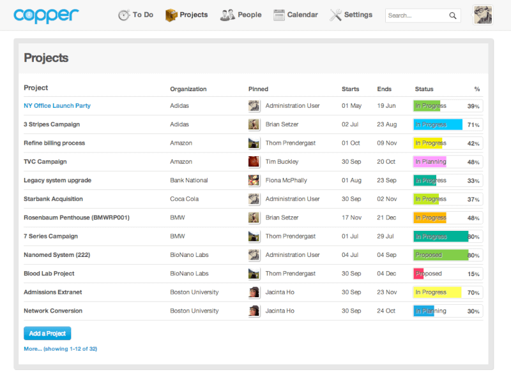Image resolution: width=511 pixels, height=375 pixels.
Task: Select Network Conversion project name
Action: click(x=53, y=311)
